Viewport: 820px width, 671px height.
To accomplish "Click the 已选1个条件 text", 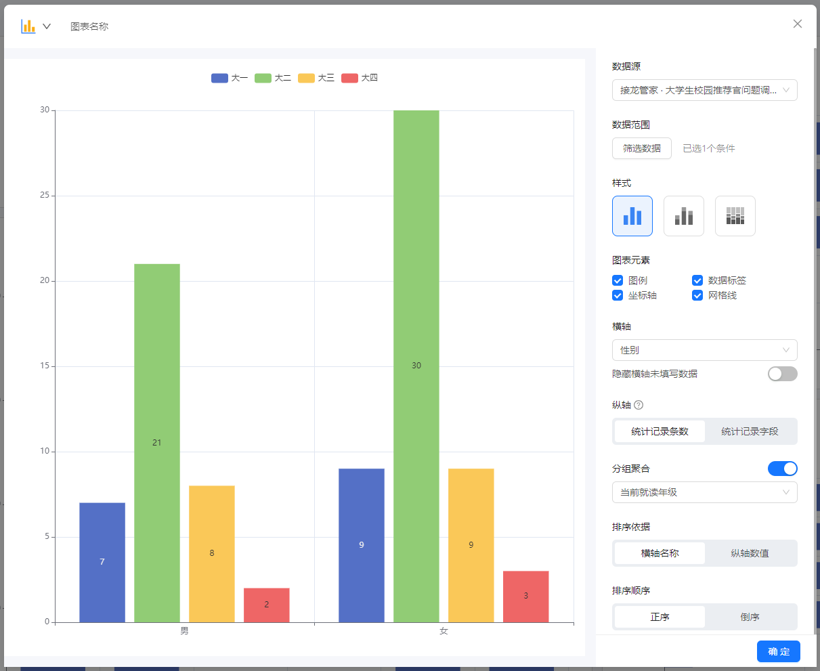I will [x=709, y=148].
